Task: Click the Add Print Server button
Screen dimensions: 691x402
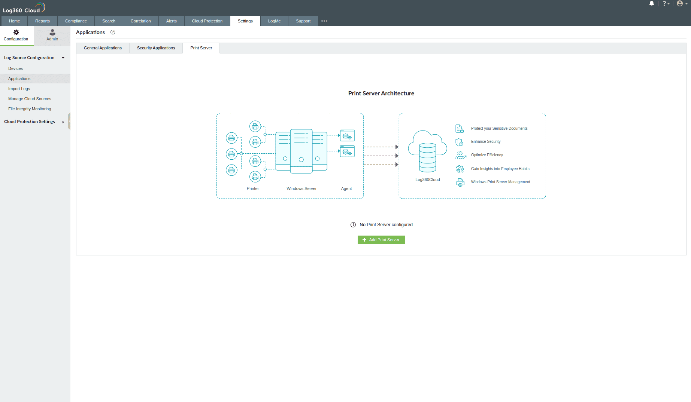Action: (x=381, y=240)
